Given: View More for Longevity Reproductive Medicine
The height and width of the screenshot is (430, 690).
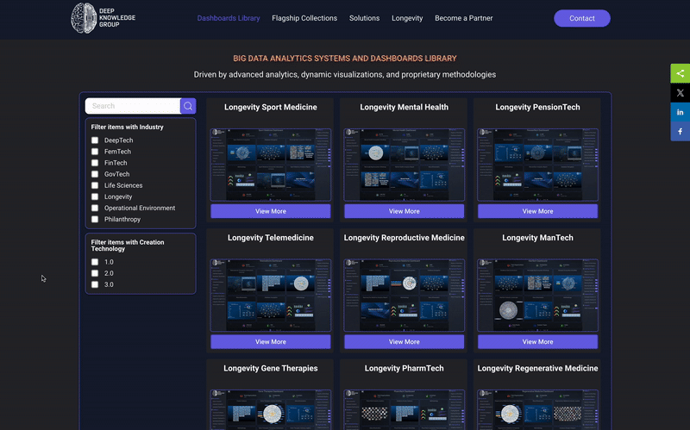Looking at the screenshot, I should [x=404, y=341].
